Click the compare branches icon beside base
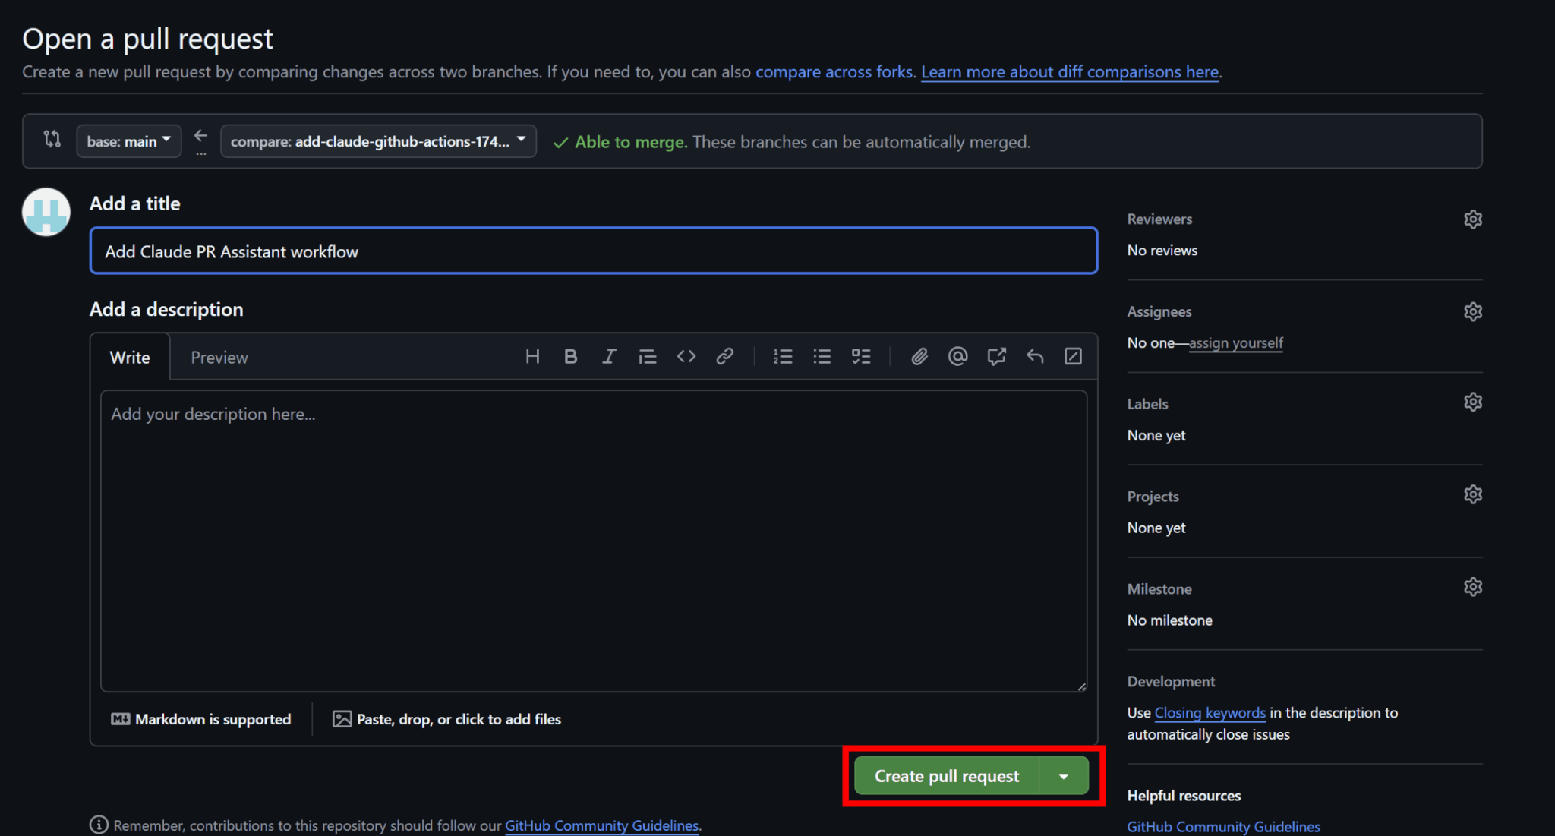Screen dimensions: 1555x836 click(52, 140)
